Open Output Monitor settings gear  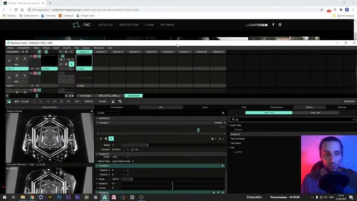91,111
